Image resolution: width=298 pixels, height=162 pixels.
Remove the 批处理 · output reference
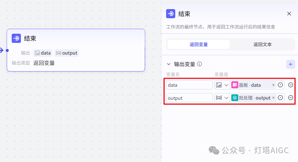[x=273, y=98]
